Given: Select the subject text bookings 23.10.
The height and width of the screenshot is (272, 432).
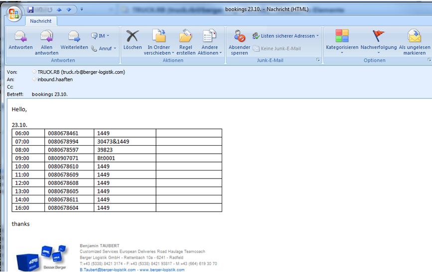Looking at the screenshot, I should tap(50, 94).
